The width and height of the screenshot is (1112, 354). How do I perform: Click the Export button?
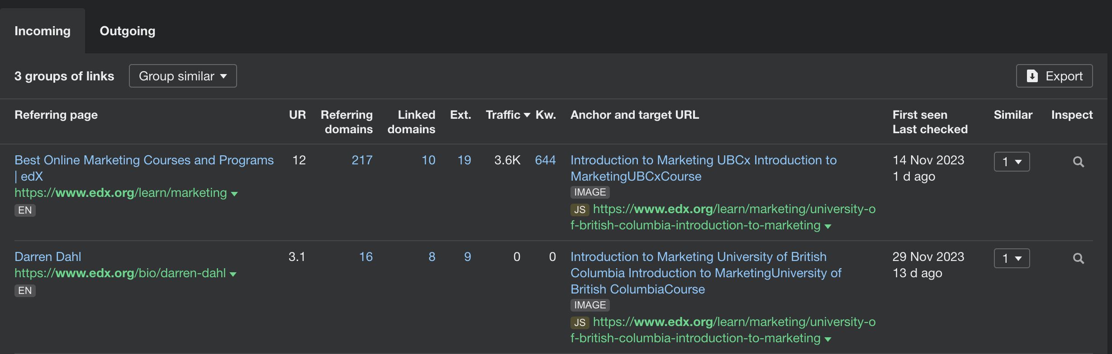coord(1054,76)
